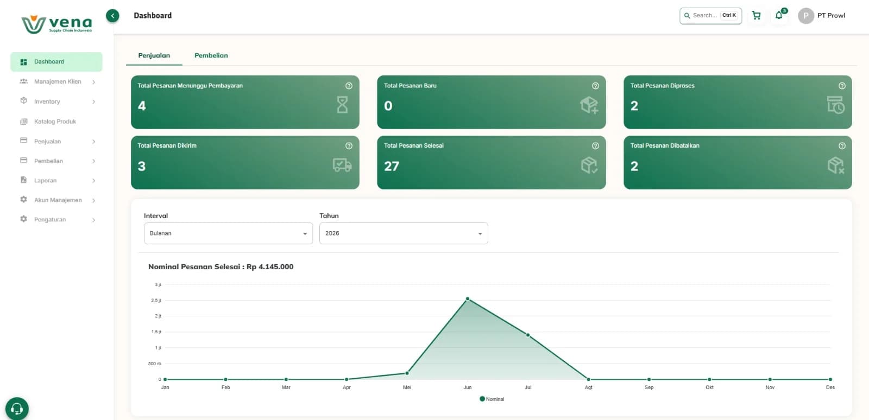Viewport: 869px width, 420px height.
Task: Go to Dashboard in the sidebar
Action: tap(56, 62)
